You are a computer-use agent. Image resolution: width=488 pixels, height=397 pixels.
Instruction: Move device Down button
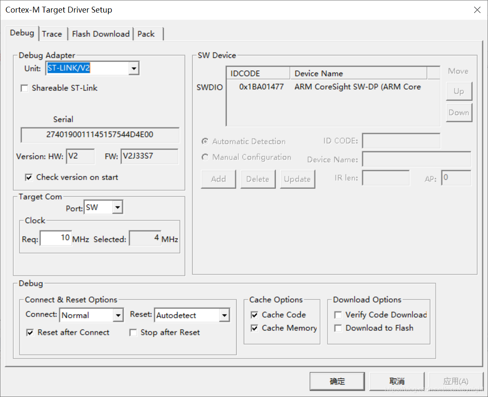click(459, 113)
